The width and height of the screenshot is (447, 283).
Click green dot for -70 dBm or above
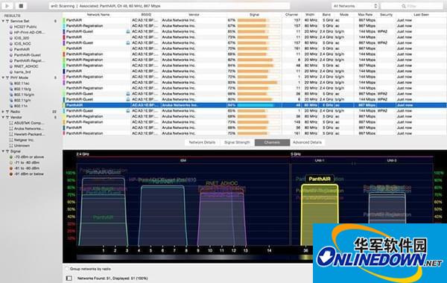[11, 157]
